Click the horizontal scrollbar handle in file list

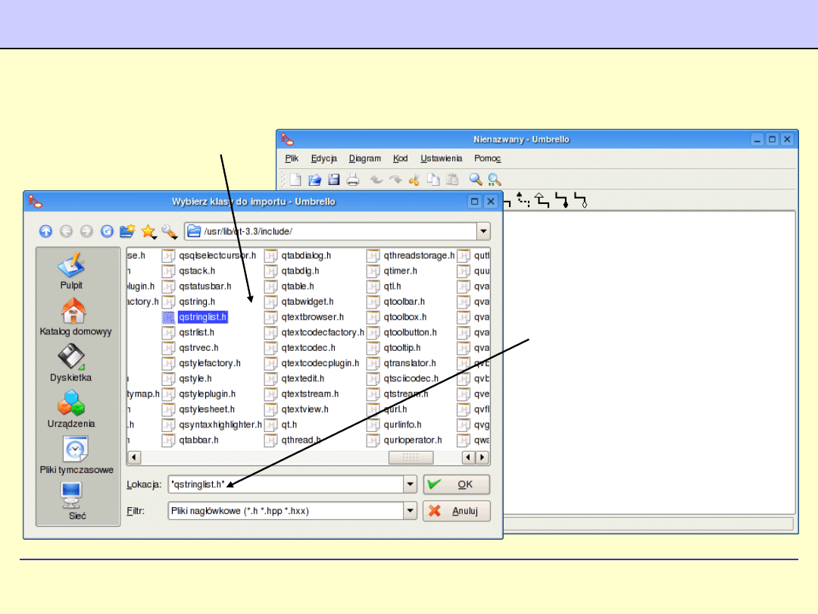(x=411, y=458)
